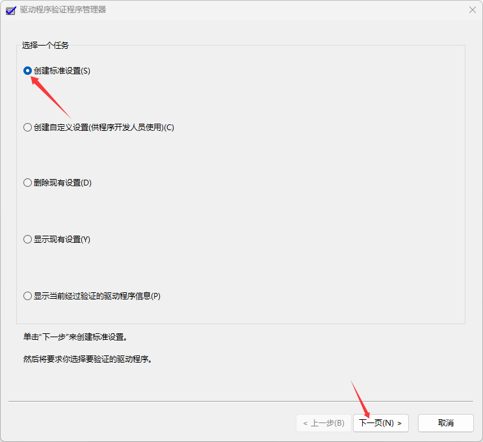Image resolution: width=483 pixels, height=442 pixels.
Task: Click the hint text 单击“下一步”来创建标准设置。
Action: tap(75, 337)
